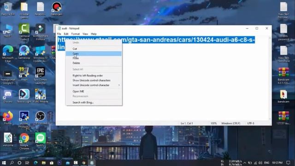This screenshot has width=295, height=166.
Task: Open the volume control in tray
Action: tap(260, 163)
